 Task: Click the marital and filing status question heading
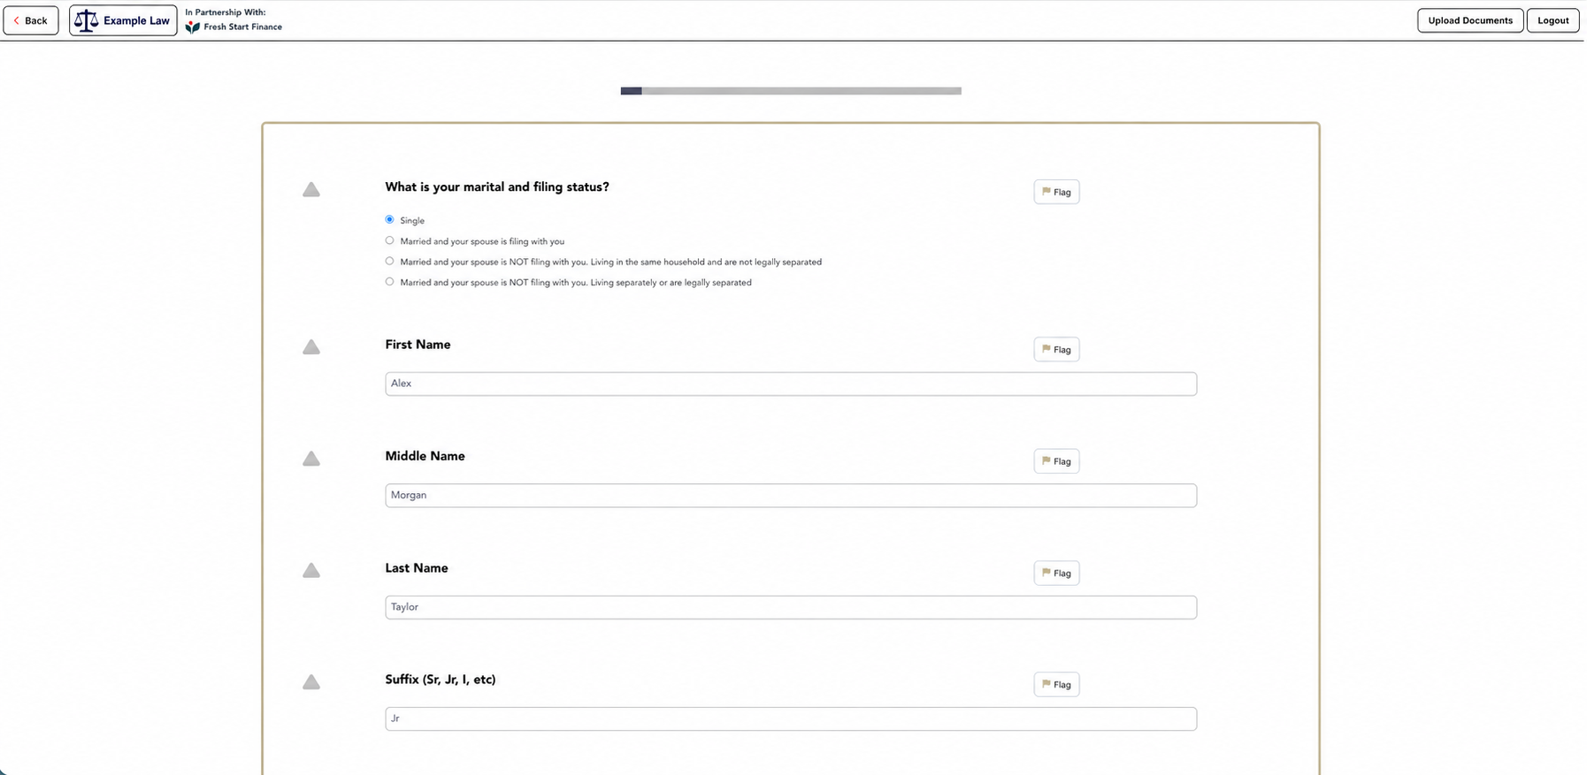497,187
